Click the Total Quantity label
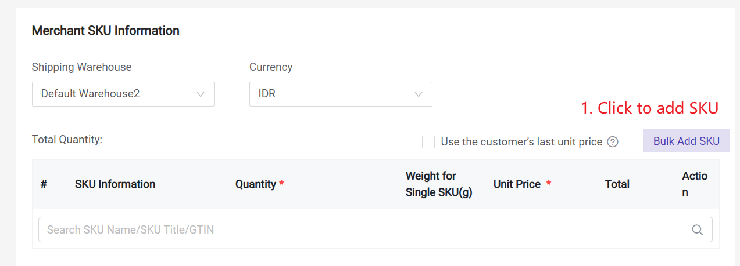The width and height of the screenshot is (740, 266). pyautogui.click(x=67, y=139)
